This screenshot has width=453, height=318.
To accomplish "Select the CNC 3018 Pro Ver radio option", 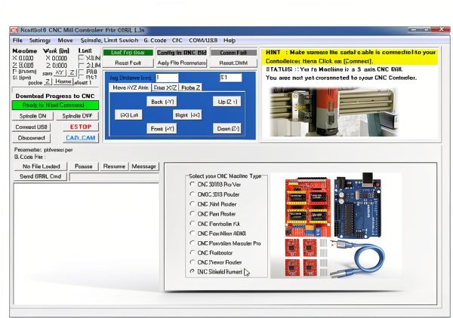I will 192,184.
